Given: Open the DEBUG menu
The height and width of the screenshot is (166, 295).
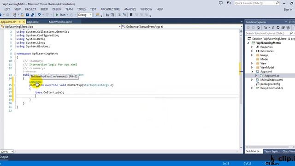Looking at the screenshot, I should 56,9.
